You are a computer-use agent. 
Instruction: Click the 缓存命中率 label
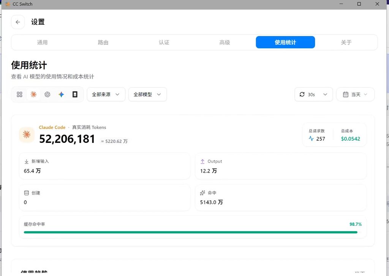pos(34,224)
